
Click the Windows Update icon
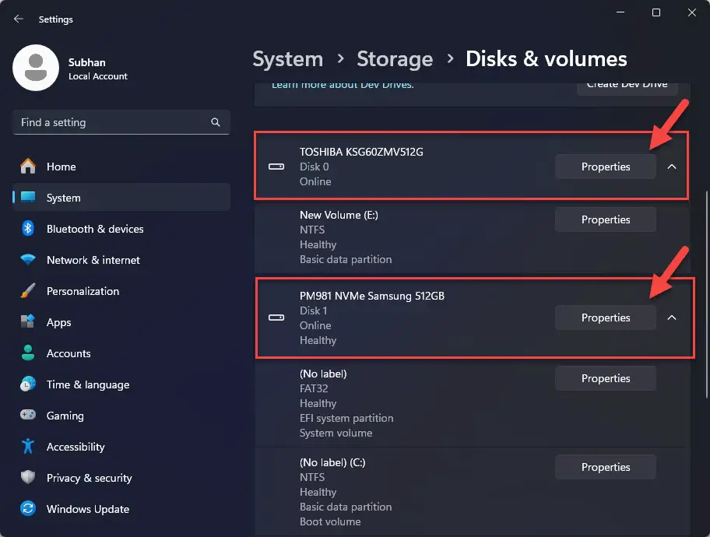point(29,509)
